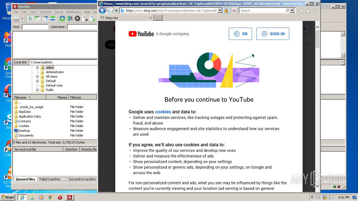Select Administrator folder in local tree
The image size is (358, 201).
[x=55, y=72]
